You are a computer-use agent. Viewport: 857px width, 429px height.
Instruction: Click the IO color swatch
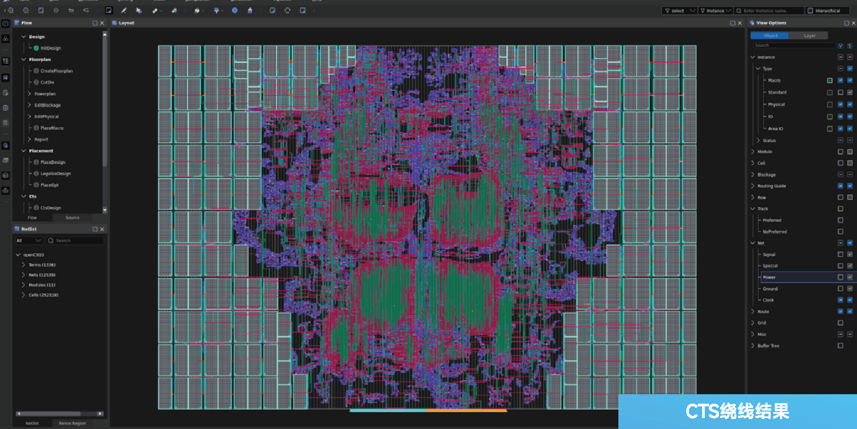point(830,116)
